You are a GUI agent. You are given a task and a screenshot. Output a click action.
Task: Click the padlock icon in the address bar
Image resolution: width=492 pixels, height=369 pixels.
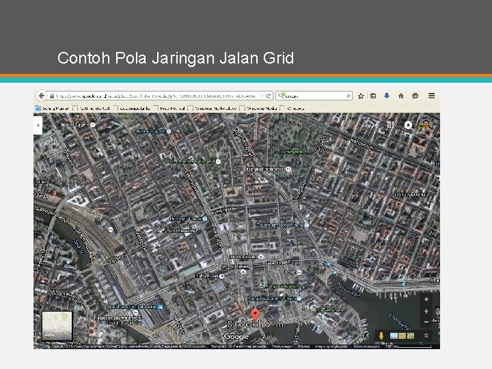(52, 96)
